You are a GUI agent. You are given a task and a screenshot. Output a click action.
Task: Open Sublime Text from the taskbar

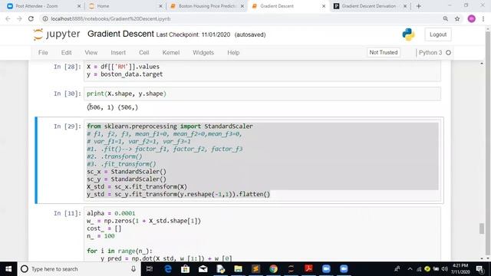pos(255,269)
